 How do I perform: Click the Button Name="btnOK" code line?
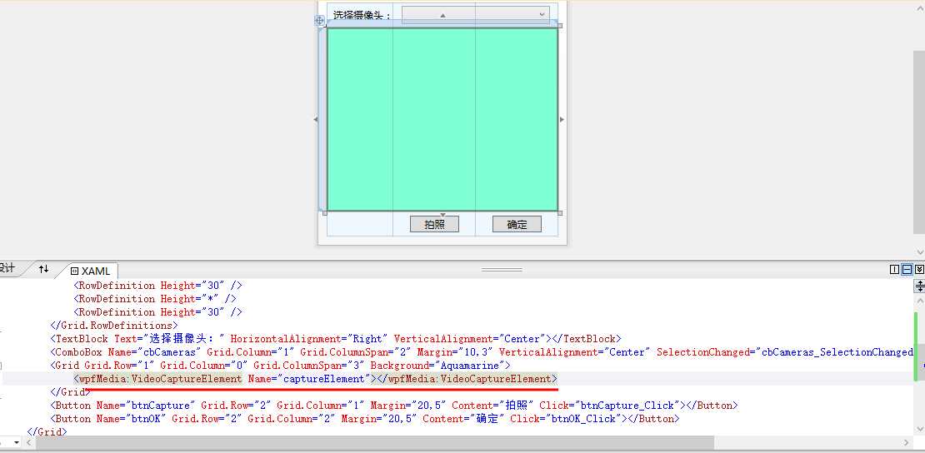coord(365,419)
